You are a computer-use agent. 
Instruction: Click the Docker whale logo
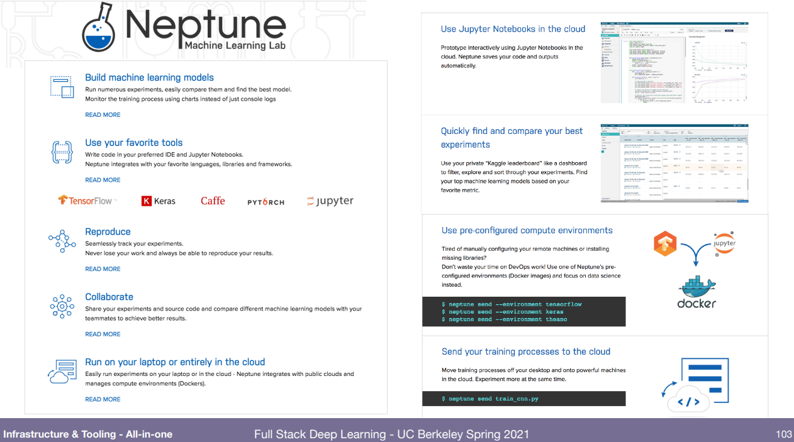696,292
